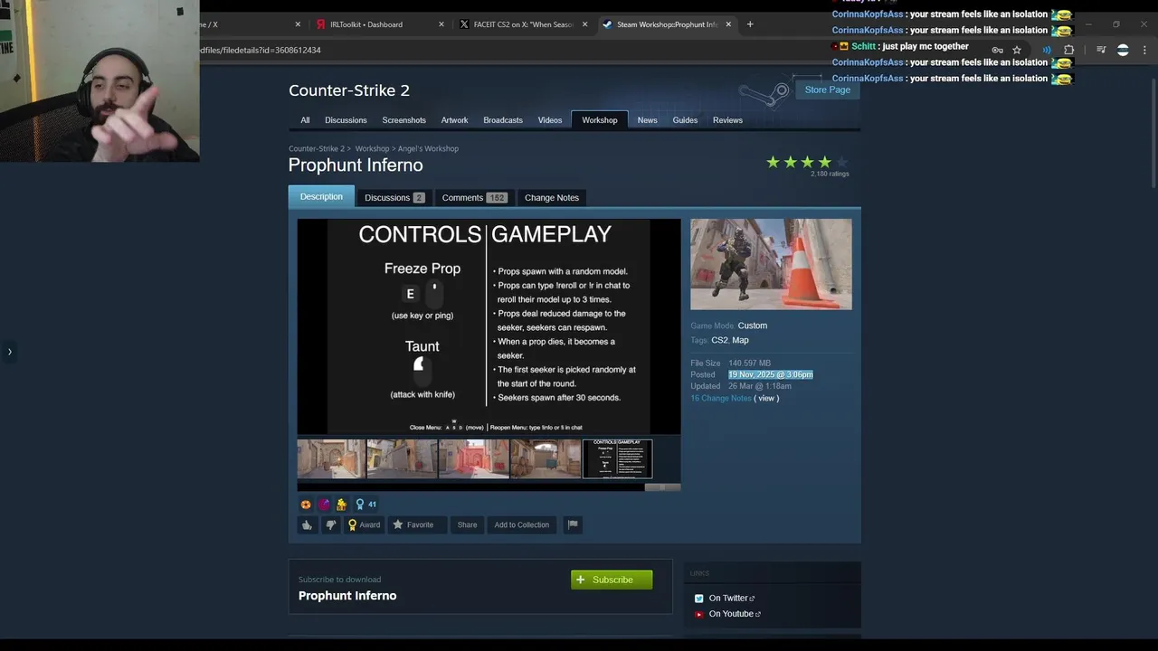Open the 16 Change Notes link
1158x651 pixels.
(x=721, y=398)
